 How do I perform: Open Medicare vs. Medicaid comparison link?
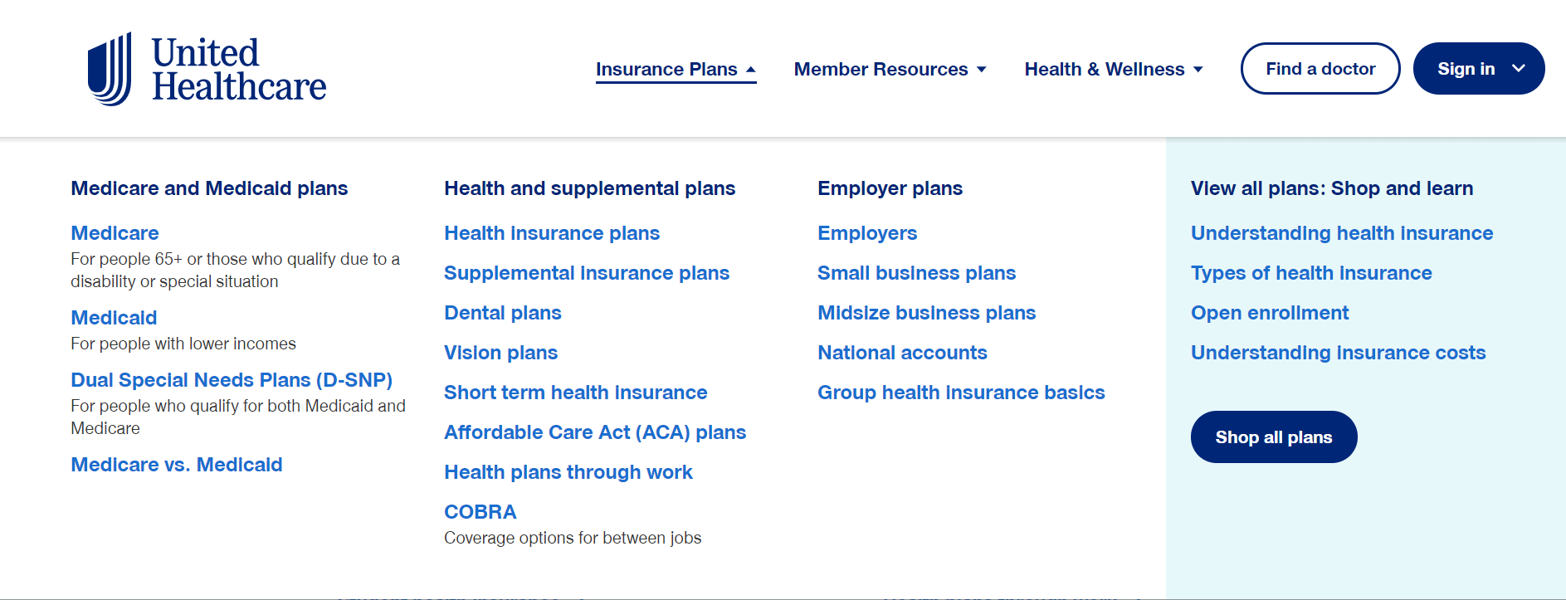[x=177, y=465]
